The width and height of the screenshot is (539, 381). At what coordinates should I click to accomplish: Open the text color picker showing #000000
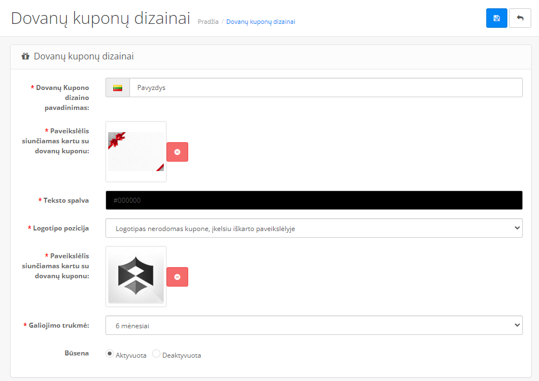[x=314, y=200]
